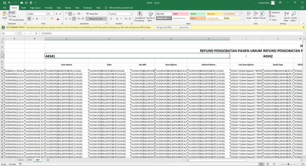The image size is (306, 166).
Task: Expand the cell styles gallery
Action: tap(241, 19)
